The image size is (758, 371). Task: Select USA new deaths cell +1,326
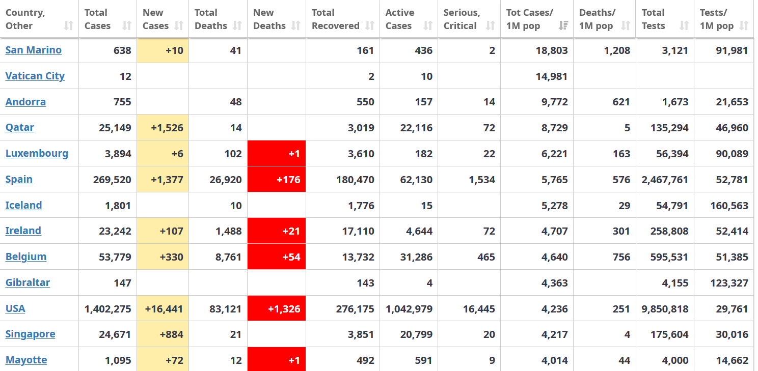click(x=277, y=308)
